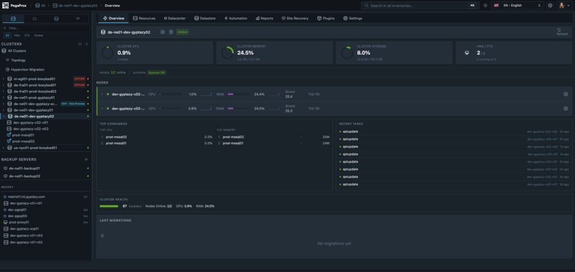Toggle the light/dark theme sun icon
The image size is (575, 272).
coord(485,5)
